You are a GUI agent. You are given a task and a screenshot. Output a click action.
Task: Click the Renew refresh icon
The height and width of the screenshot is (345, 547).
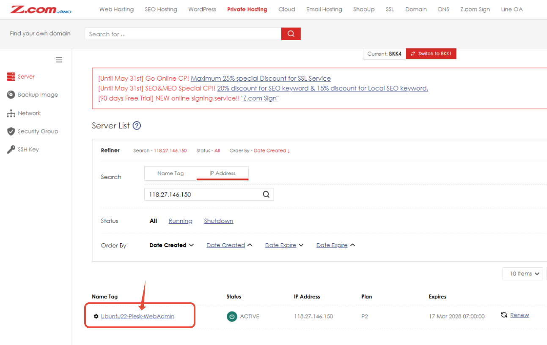504,315
